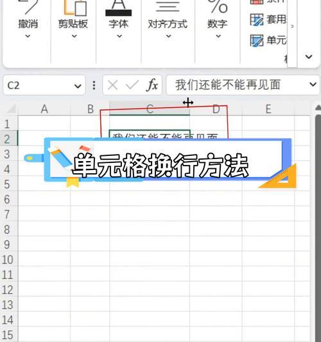Viewport: 321px width, 342px height.
Task: Expand dropdown under 剪贴板
Action: pos(74,36)
